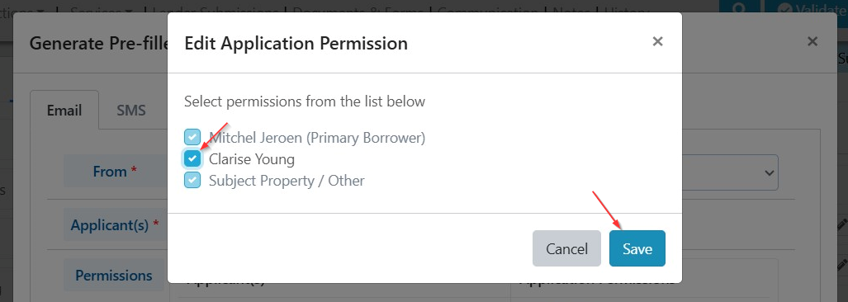Close the Generate Pre-filled dialog behind

(812, 41)
